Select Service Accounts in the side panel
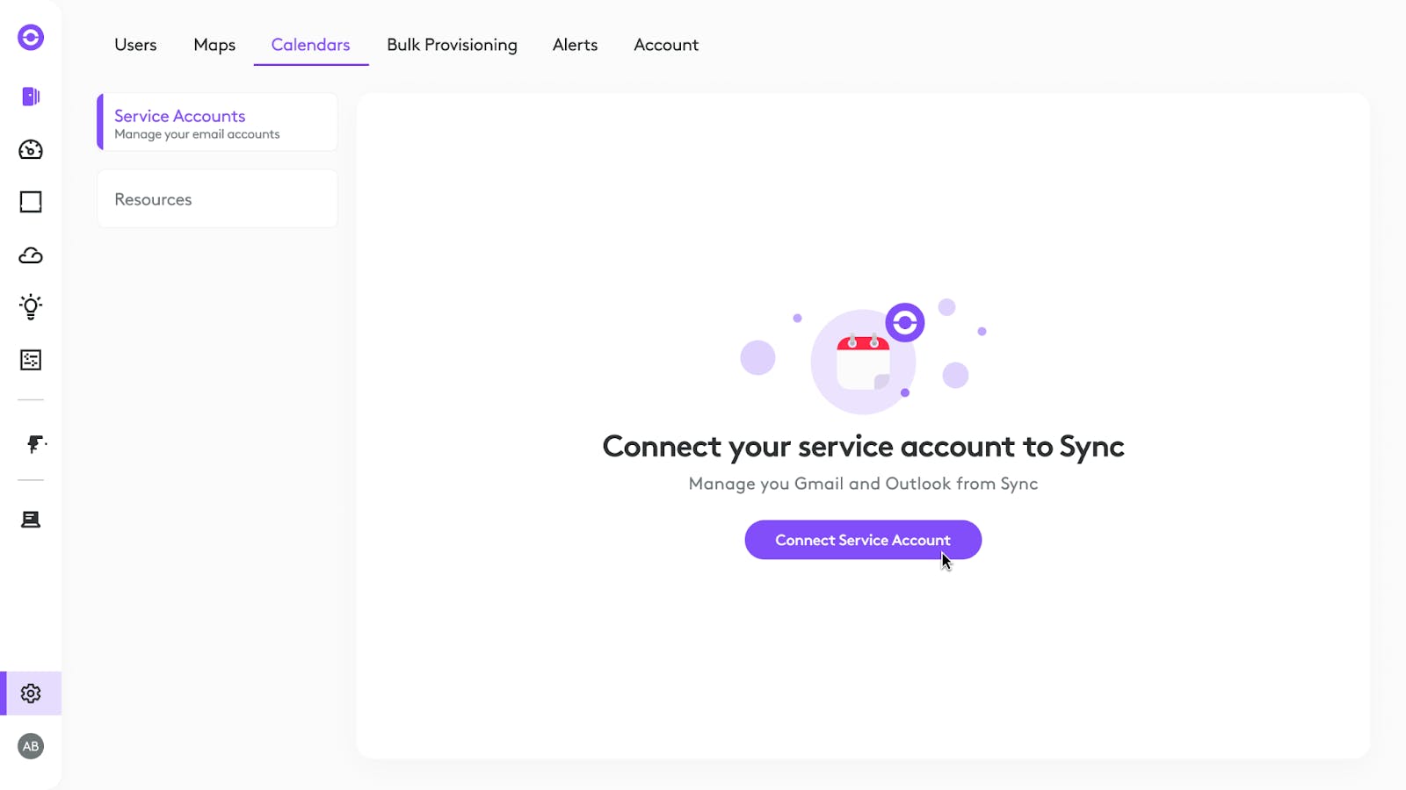 coord(217,123)
